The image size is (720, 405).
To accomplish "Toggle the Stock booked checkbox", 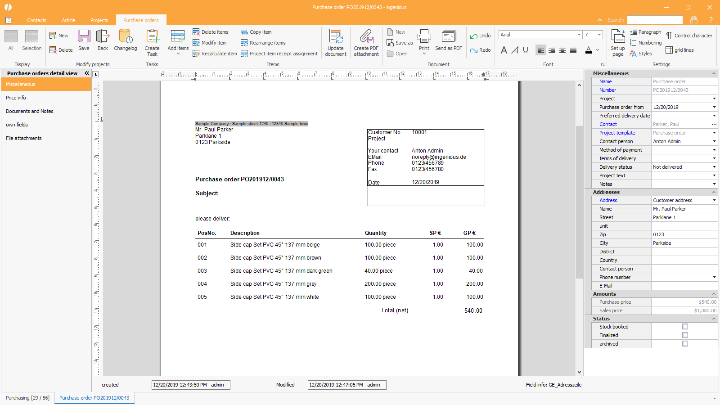I will 685,327.
